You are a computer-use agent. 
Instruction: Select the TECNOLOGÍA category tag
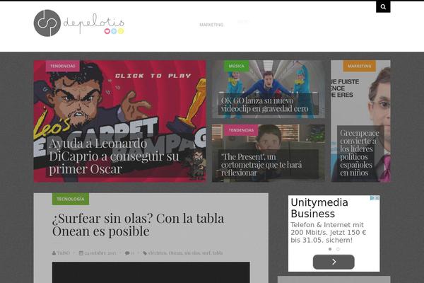coord(71,199)
